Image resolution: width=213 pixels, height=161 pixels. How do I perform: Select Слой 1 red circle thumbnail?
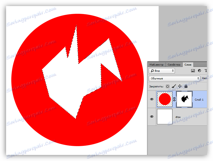click(x=165, y=99)
